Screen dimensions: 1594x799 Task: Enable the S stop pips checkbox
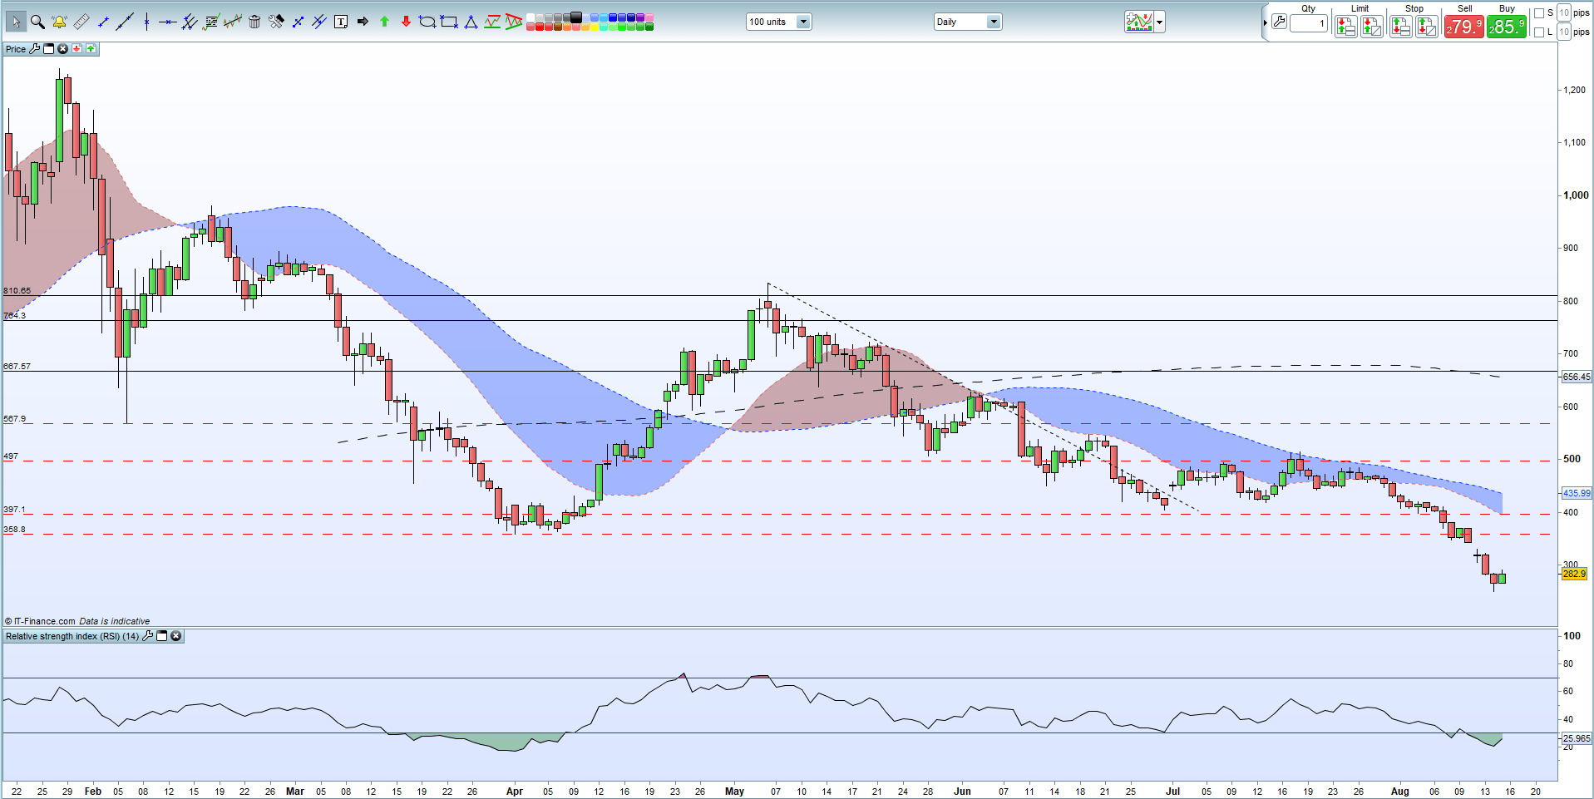pos(1539,13)
